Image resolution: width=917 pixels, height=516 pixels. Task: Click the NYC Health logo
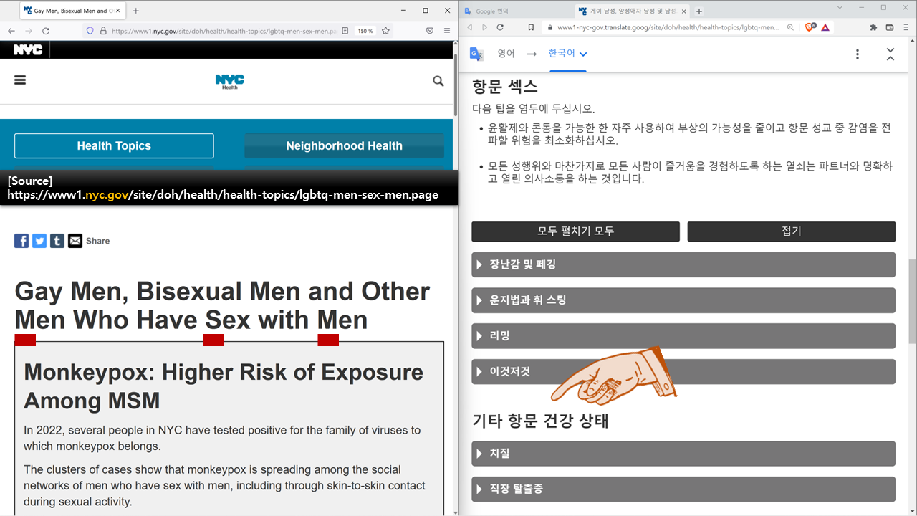tap(230, 82)
